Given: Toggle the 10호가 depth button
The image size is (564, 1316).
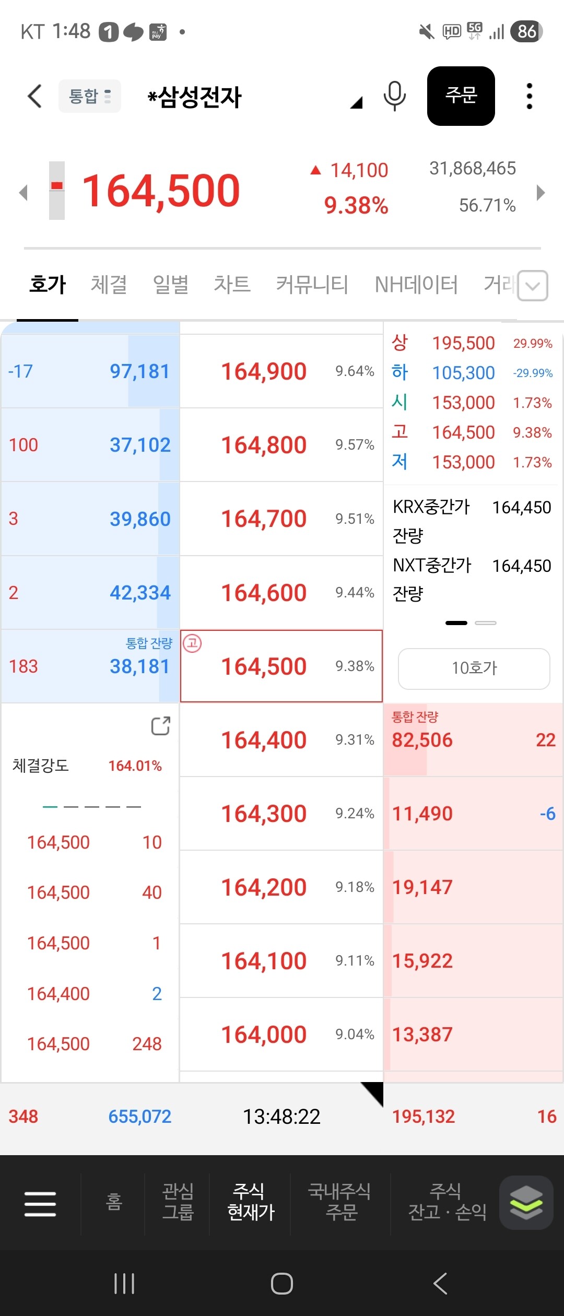Looking at the screenshot, I should click(474, 668).
